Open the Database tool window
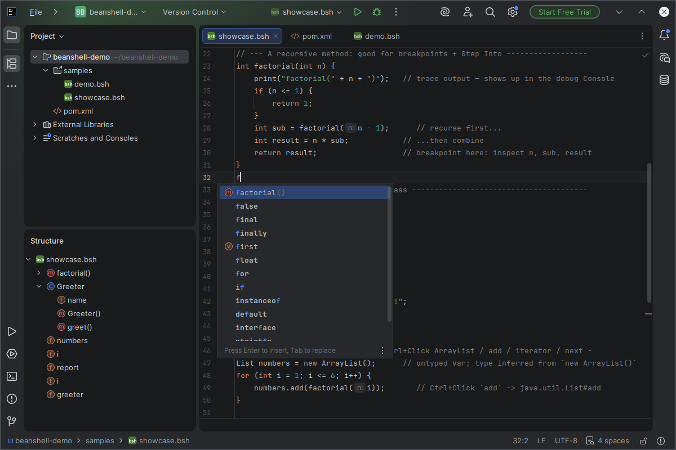Viewport: 676px width, 450px height. tap(664, 80)
